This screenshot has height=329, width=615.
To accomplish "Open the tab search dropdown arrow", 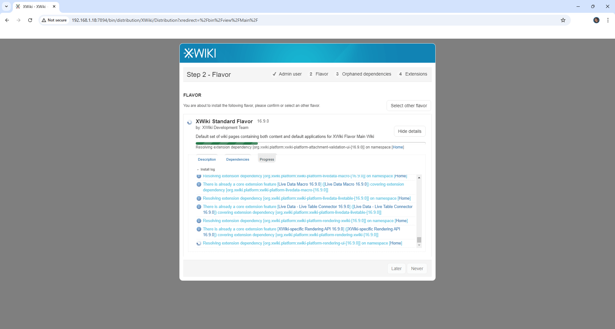I will (x=6, y=6).
